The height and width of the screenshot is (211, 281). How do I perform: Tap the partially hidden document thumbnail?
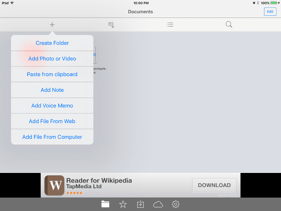click(x=95, y=55)
